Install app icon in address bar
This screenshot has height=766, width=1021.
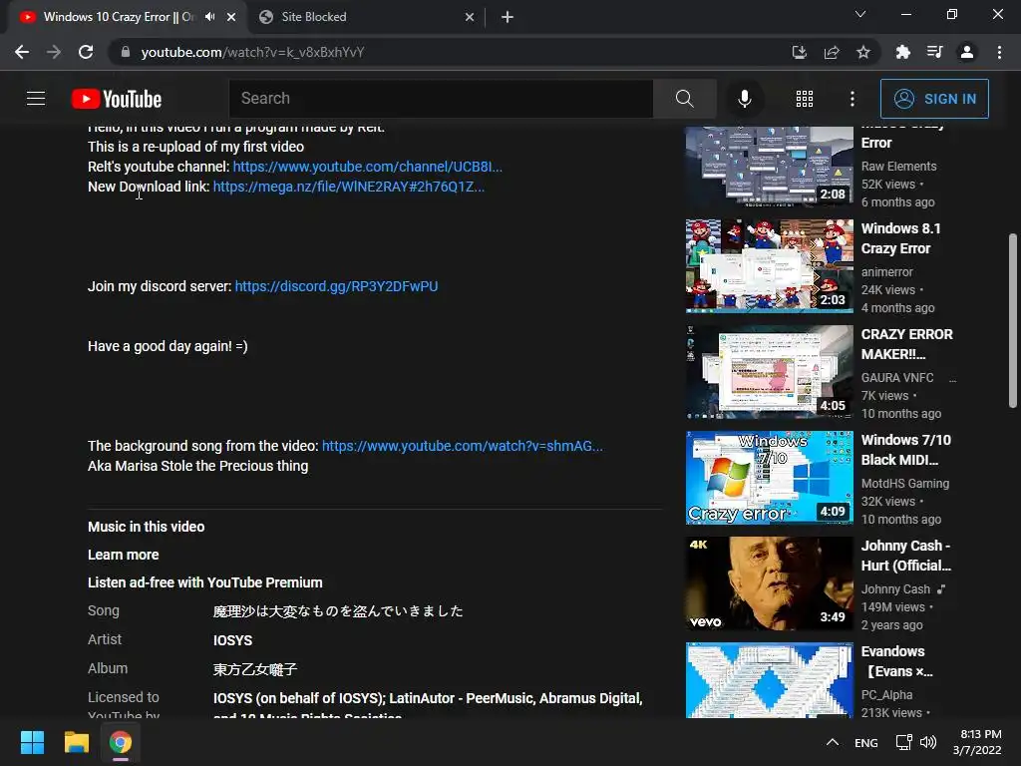click(x=799, y=52)
